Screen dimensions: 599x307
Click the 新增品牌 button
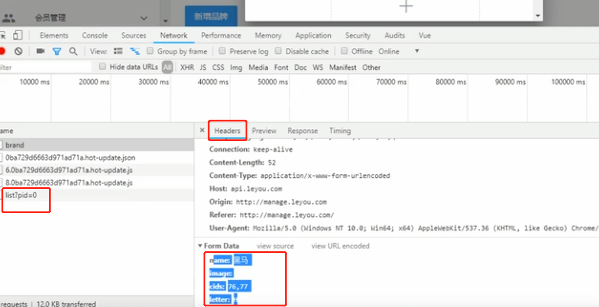[x=211, y=16]
